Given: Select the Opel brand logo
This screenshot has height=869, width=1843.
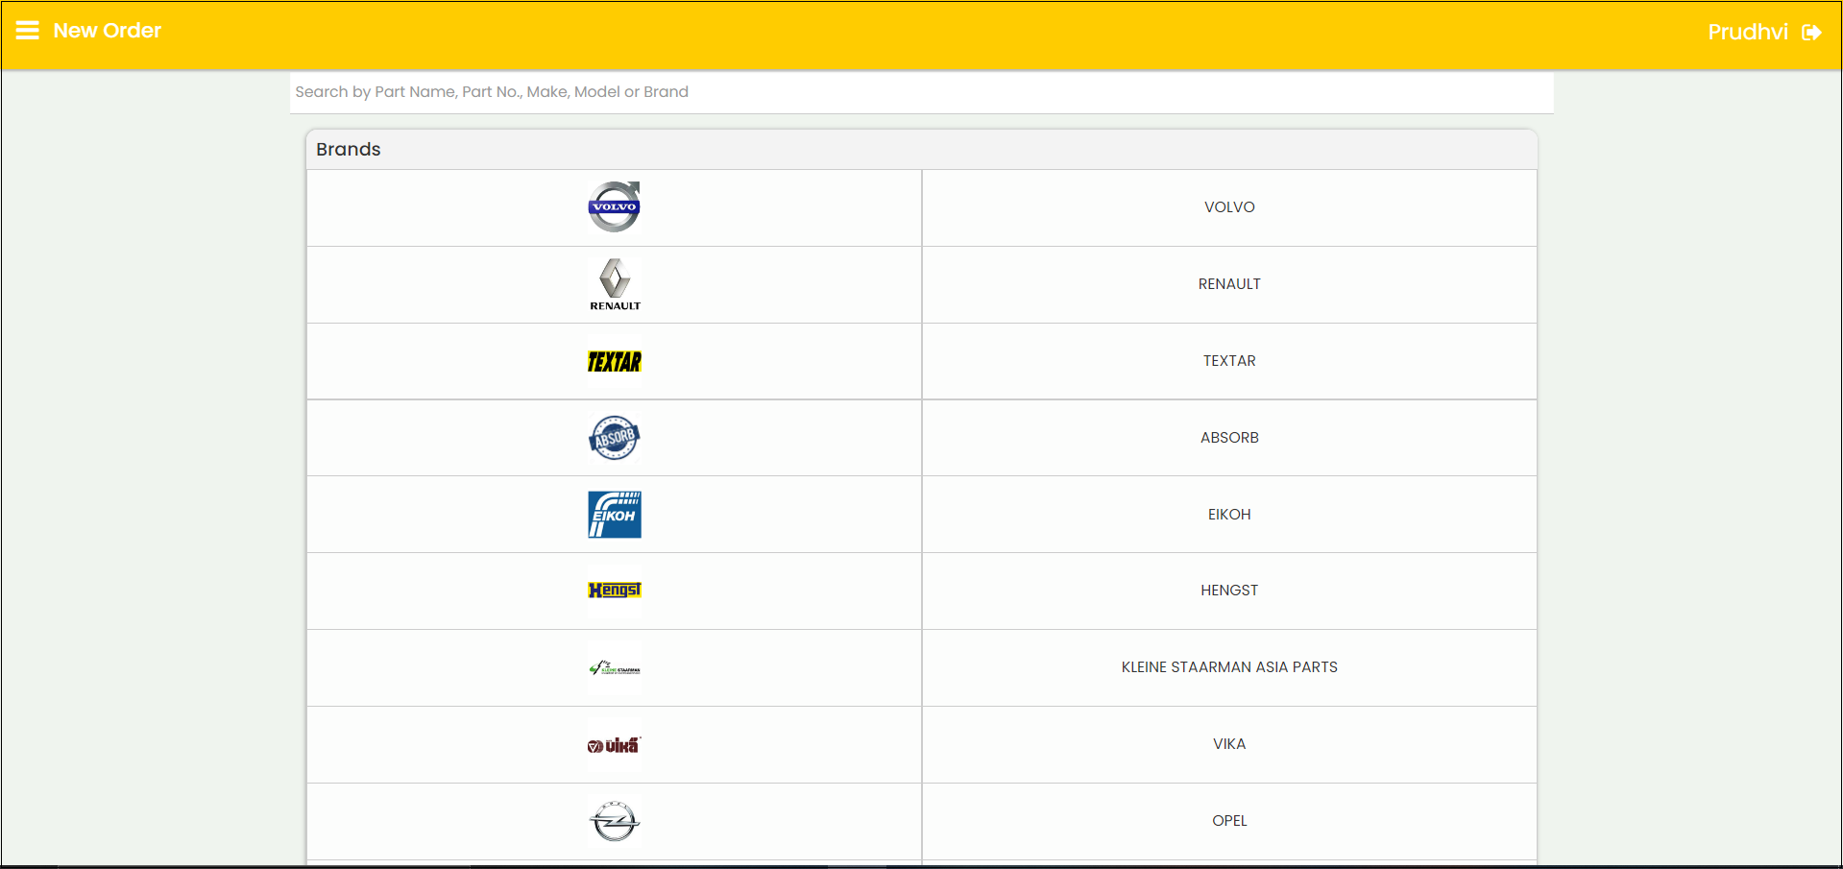Looking at the screenshot, I should 615,822.
